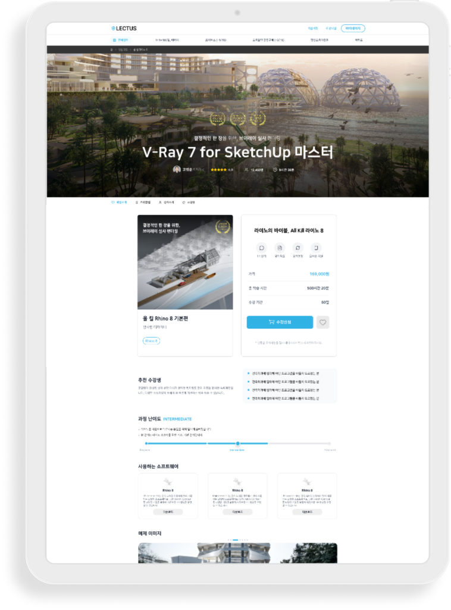Image resolution: width=451 pixels, height=610 pixels.
Task: Select the instructor intro tab below the banner
Action: pyautogui.click(x=166, y=203)
